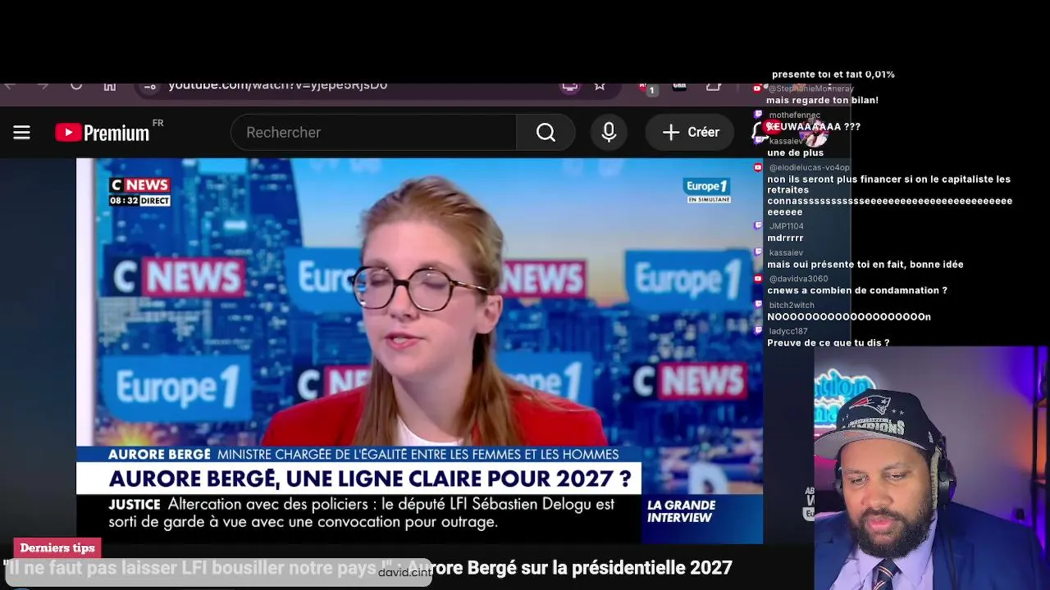The height and width of the screenshot is (590, 1050).
Task: Click chat message 'mais regarde ton bilan!'
Action: click(823, 101)
